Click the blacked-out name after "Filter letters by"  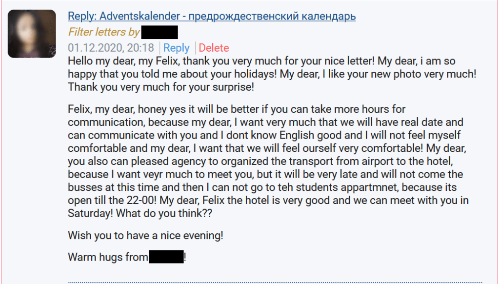pos(159,32)
